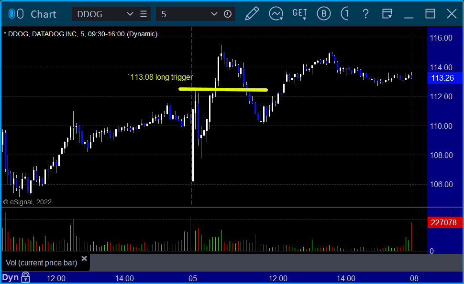Click the 110.00 price axis label
This screenshot has width=464, height=284.
coord(441,126)
